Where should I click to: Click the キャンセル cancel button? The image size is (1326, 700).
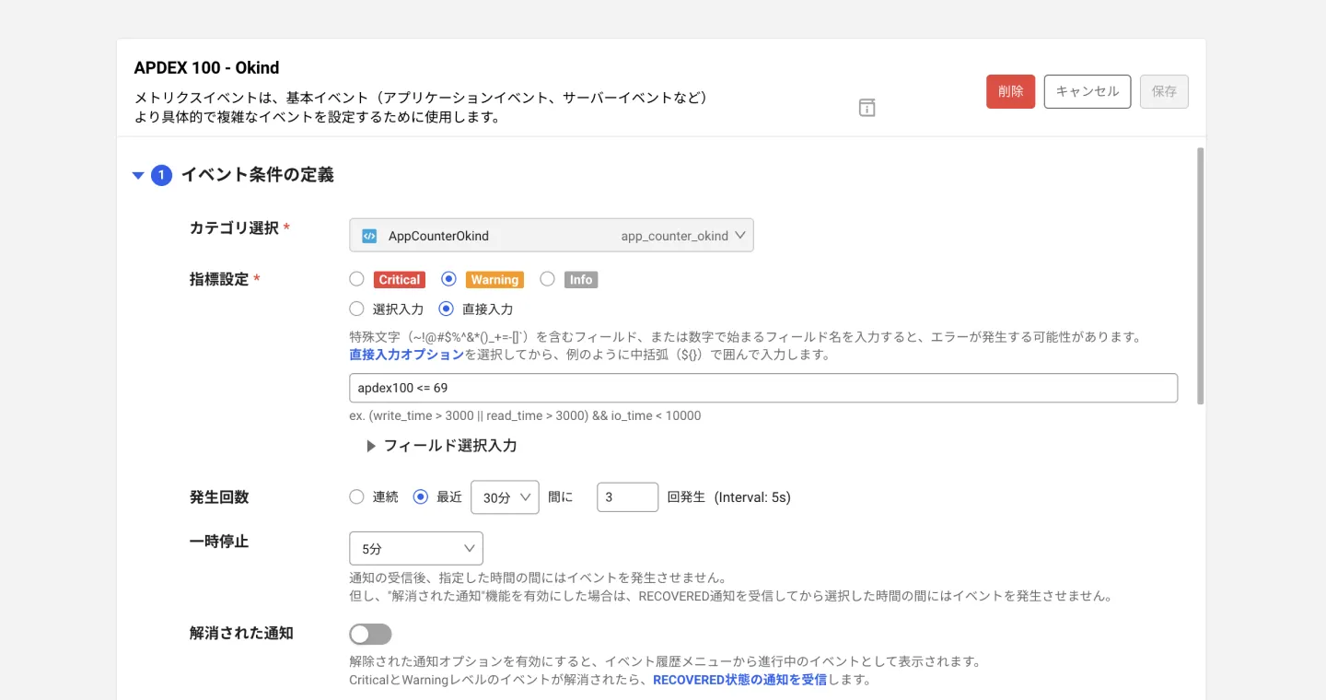click(x=1087, y=91)
